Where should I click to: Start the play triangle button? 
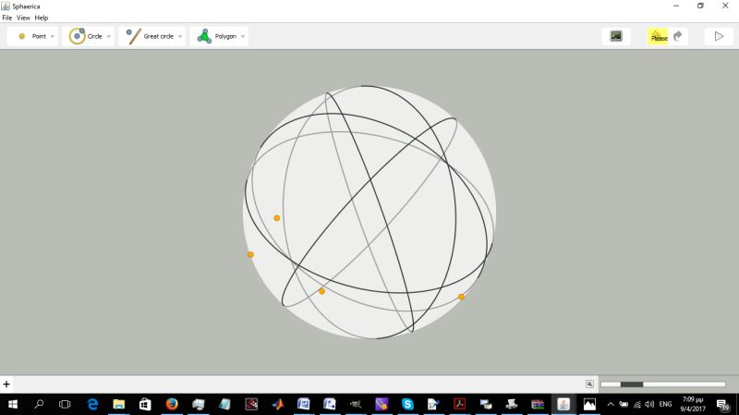719,36
